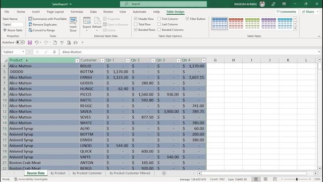Expand the Table Styles gallery
This screenshot has width=323, height=182.
click(295, 29)
